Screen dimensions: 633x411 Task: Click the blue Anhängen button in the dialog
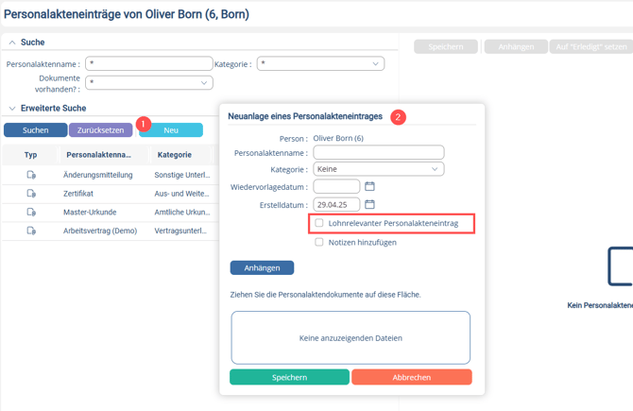coord(262,267)
